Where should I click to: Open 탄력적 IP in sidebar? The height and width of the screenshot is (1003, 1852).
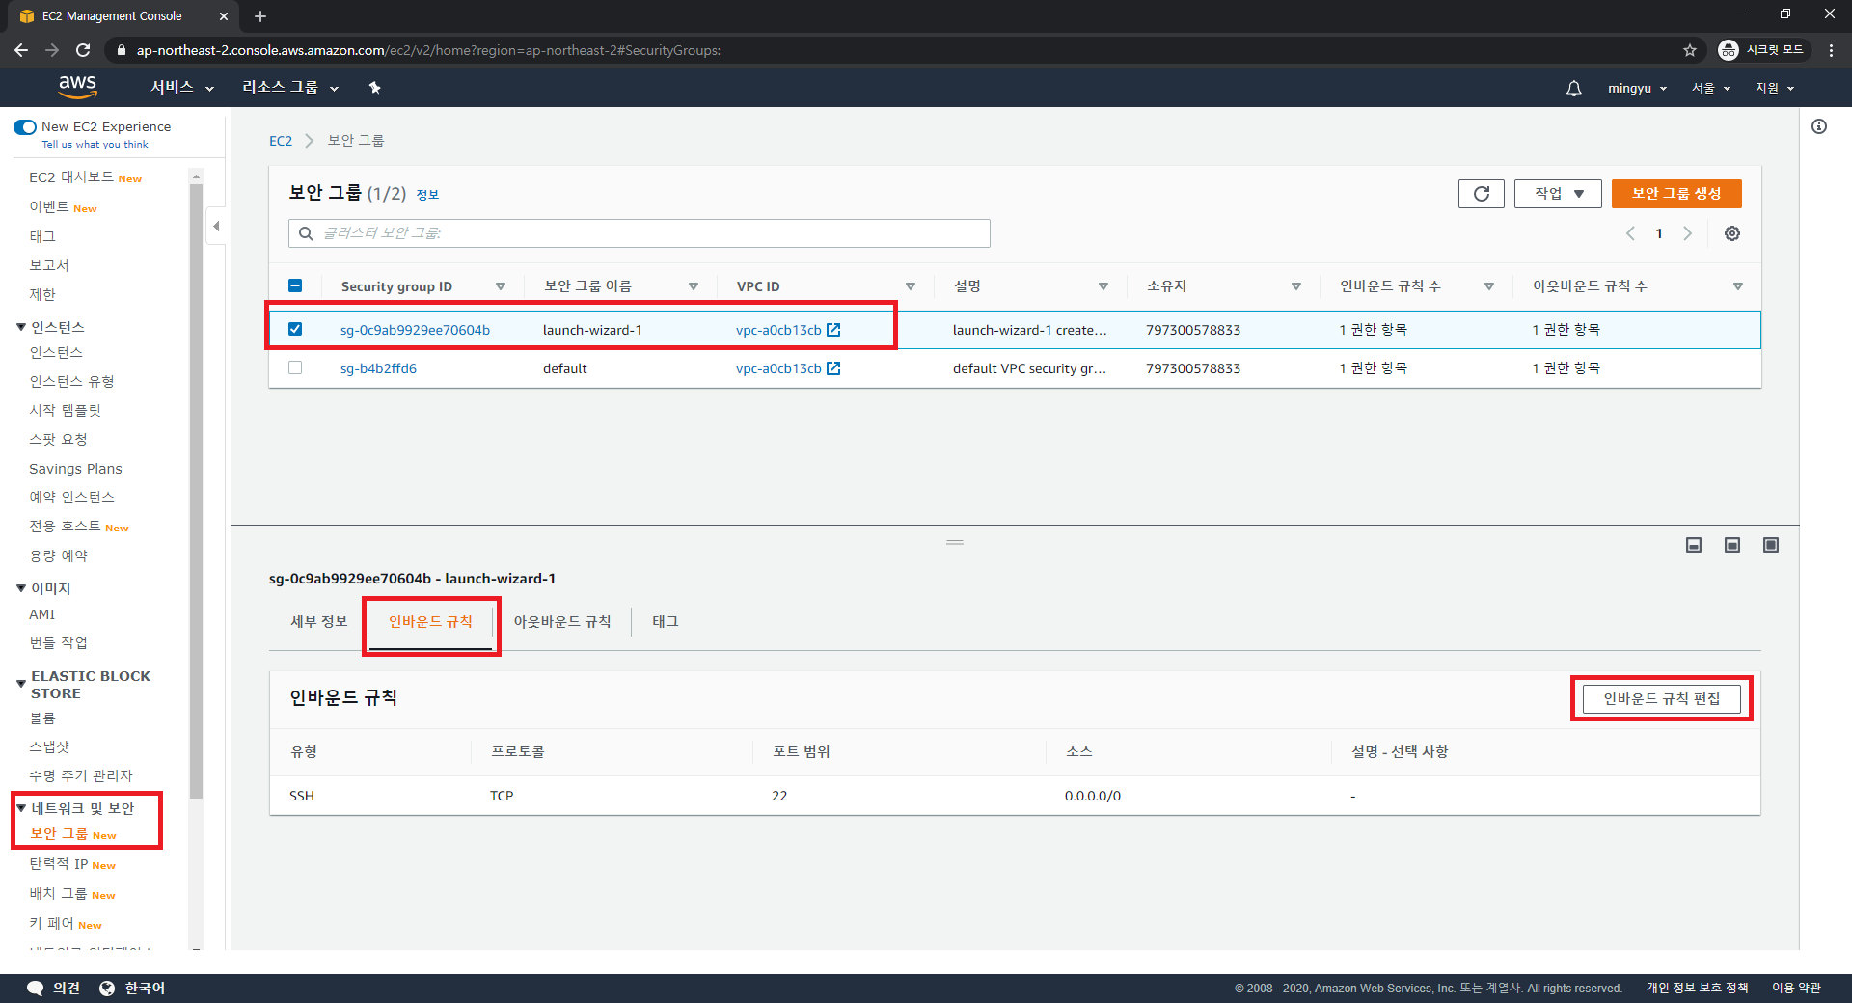click(59, 864)
